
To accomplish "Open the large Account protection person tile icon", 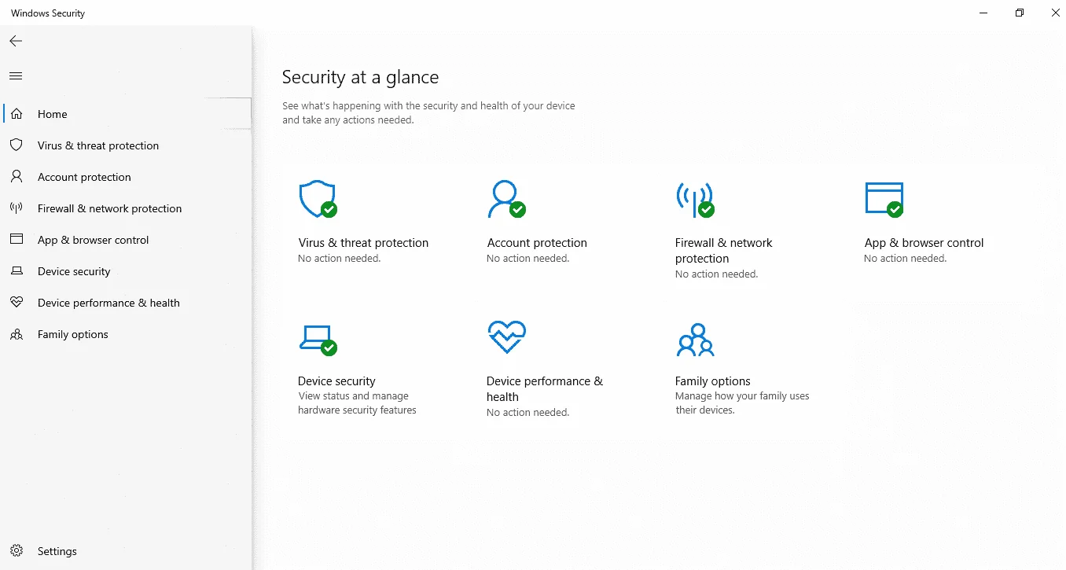I will click(x=506, y=200).
